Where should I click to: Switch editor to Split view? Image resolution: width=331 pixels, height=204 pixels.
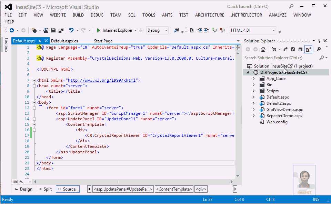click(45, 189)
